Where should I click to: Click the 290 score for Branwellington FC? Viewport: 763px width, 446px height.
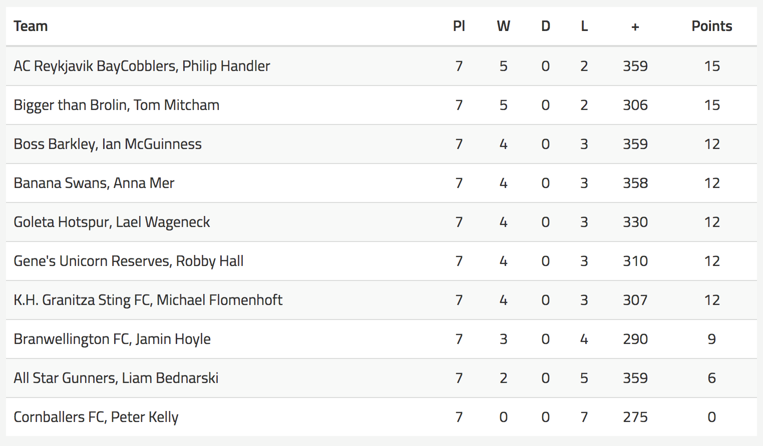pyautogui.click(x=635, y=339)
